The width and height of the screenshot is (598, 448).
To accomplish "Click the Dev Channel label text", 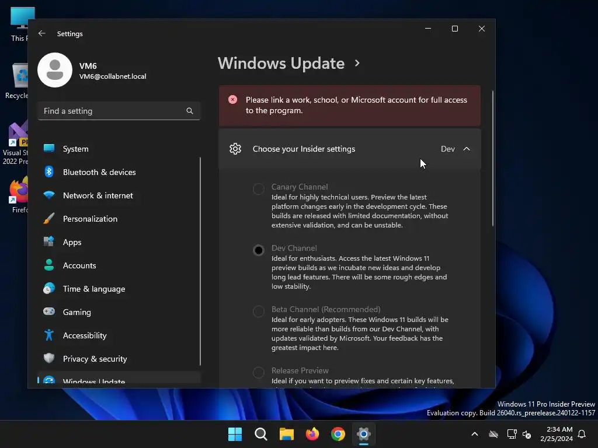I will point(294,248).
